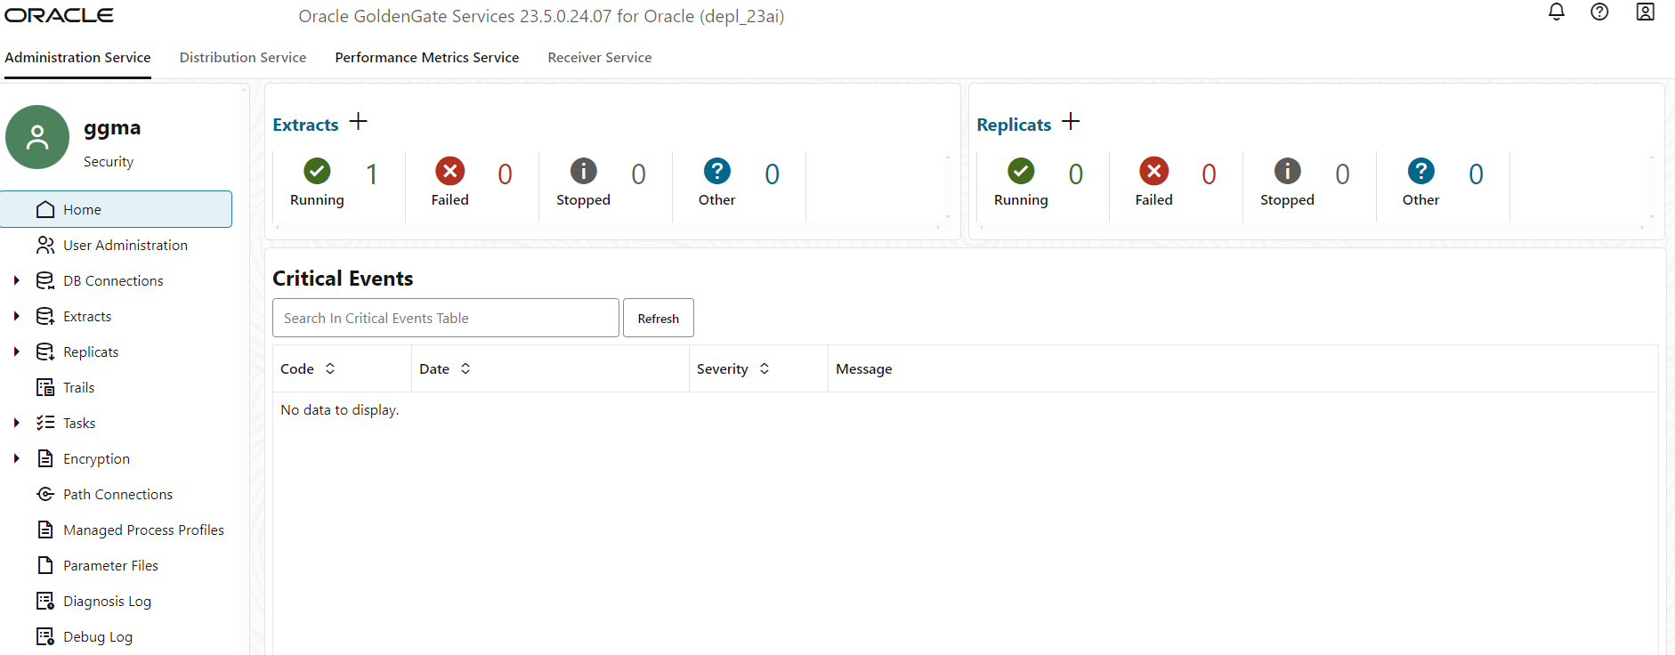Expand the Encryption tree node
Screen dimensions: 1675x655
(16, 458)
